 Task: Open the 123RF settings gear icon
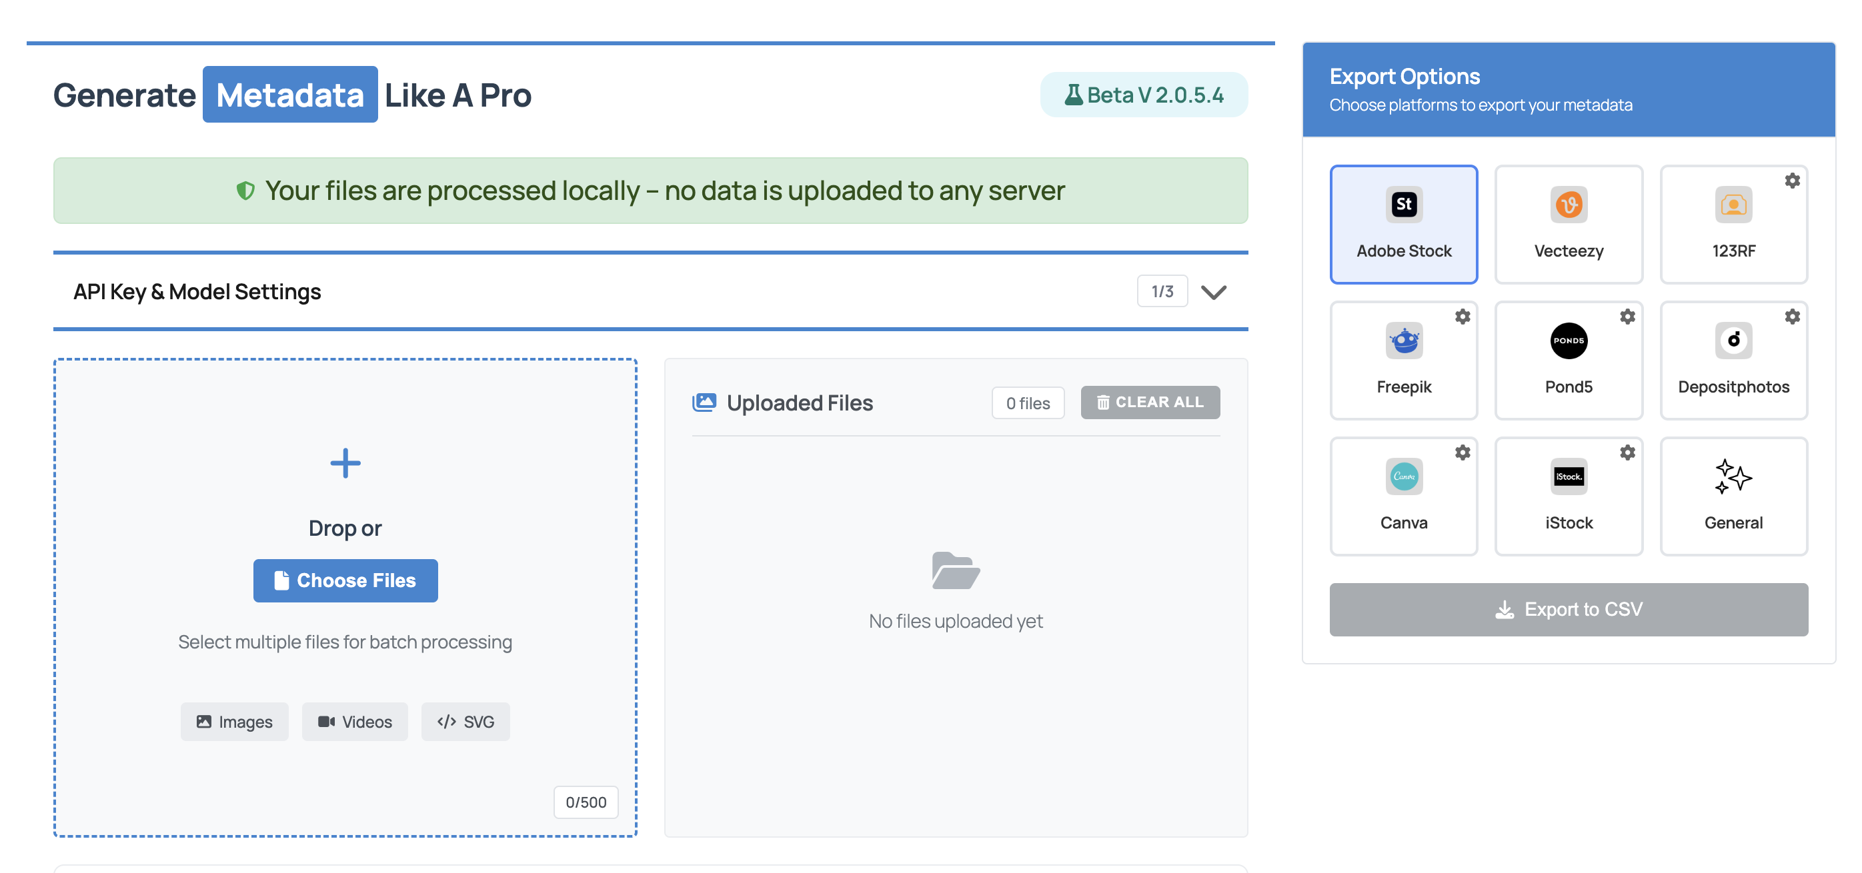pyautogui.click(x=1792, y=181)
